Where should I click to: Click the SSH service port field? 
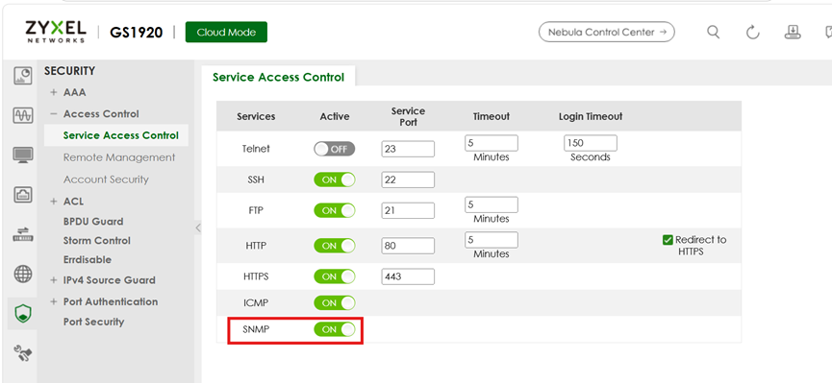click(408, 180)
